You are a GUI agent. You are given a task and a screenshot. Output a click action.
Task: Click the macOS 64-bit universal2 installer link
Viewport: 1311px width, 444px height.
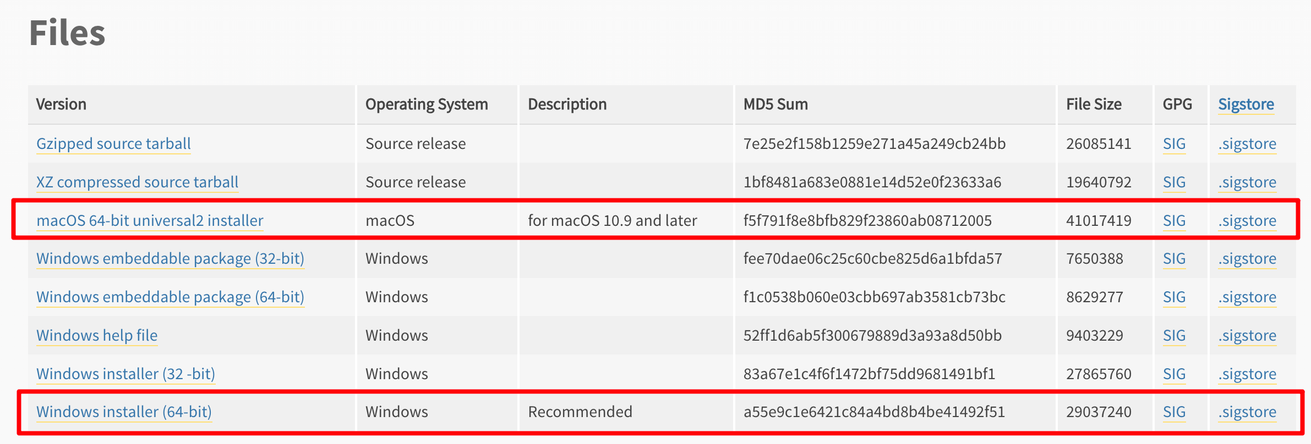click(x=150, y=220)
